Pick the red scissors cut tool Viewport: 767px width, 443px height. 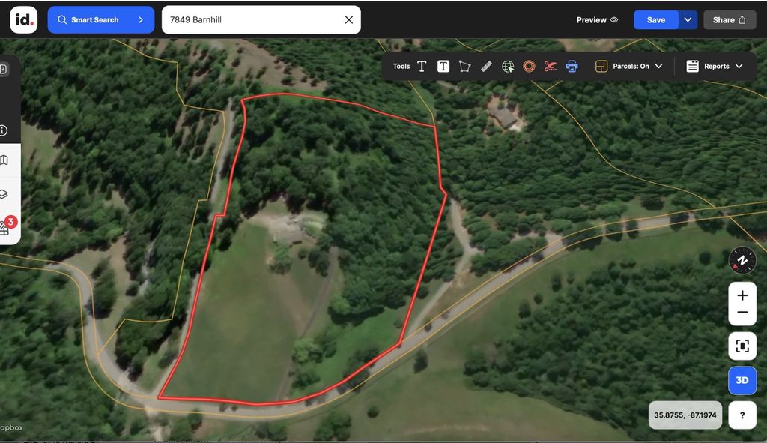pyautogui.click(x=551, y=67)
